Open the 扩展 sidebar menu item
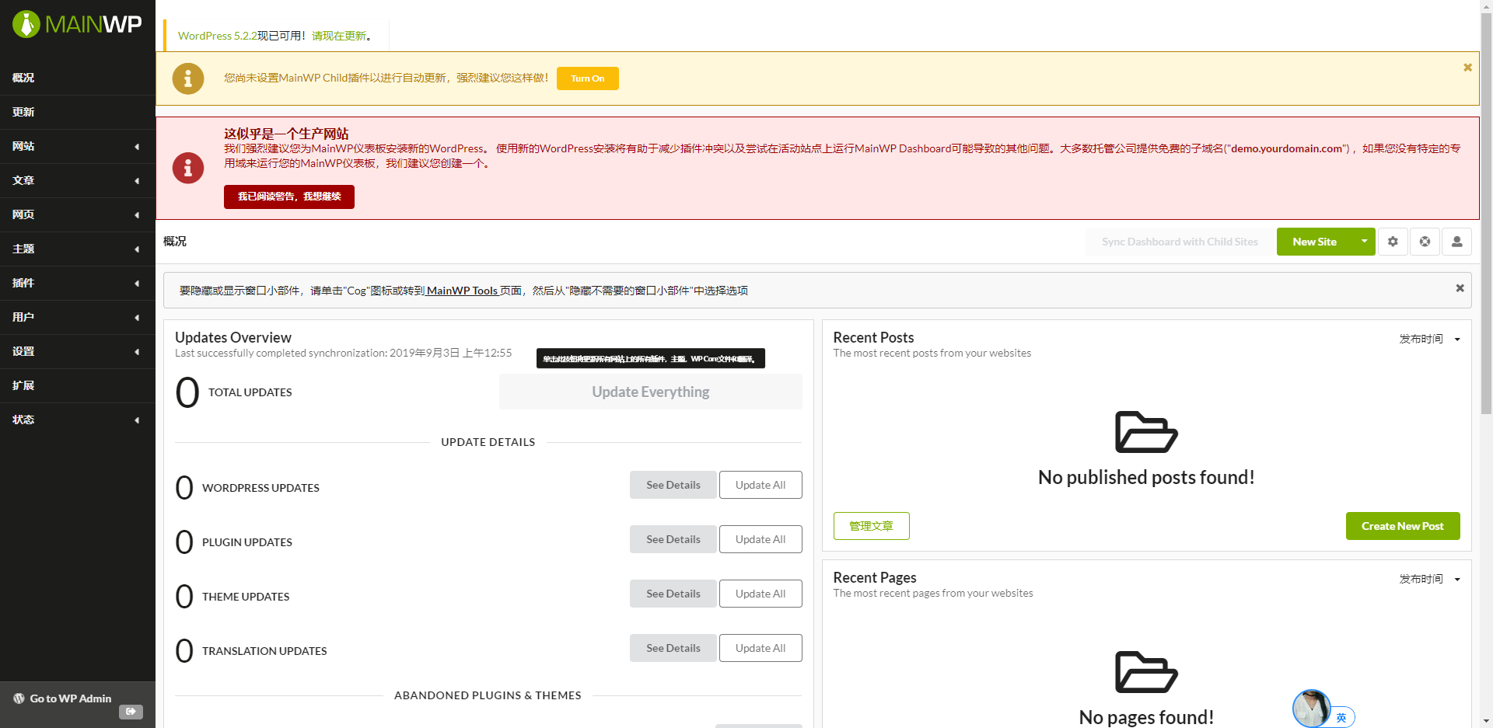Image resolution: width=1493 pixels, height=728 pixels. 78,385
